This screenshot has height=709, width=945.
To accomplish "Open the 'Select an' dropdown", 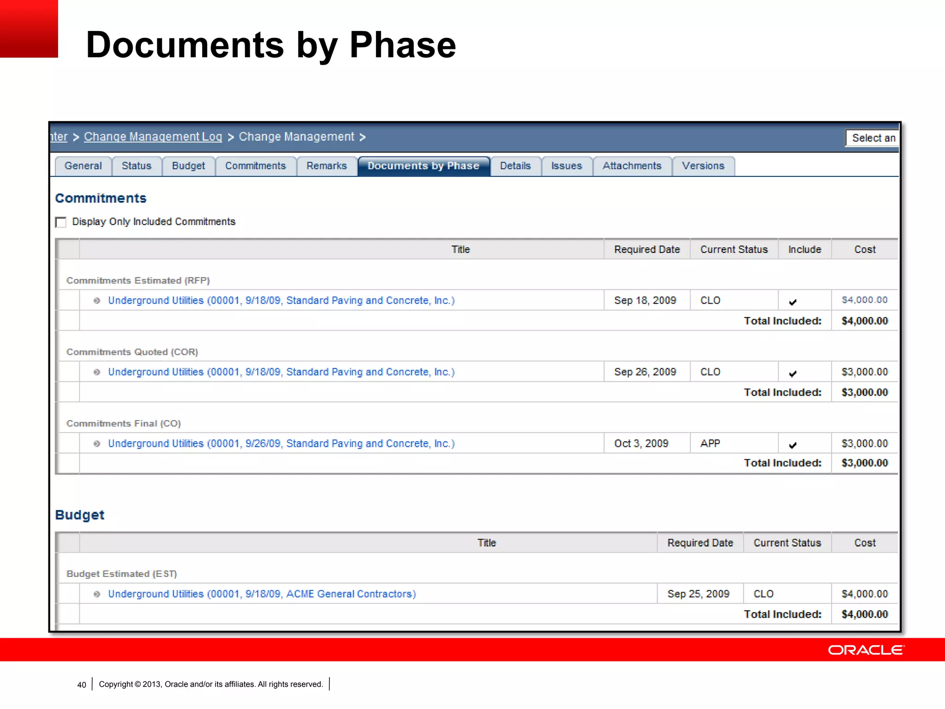I will tap(872, 138).
